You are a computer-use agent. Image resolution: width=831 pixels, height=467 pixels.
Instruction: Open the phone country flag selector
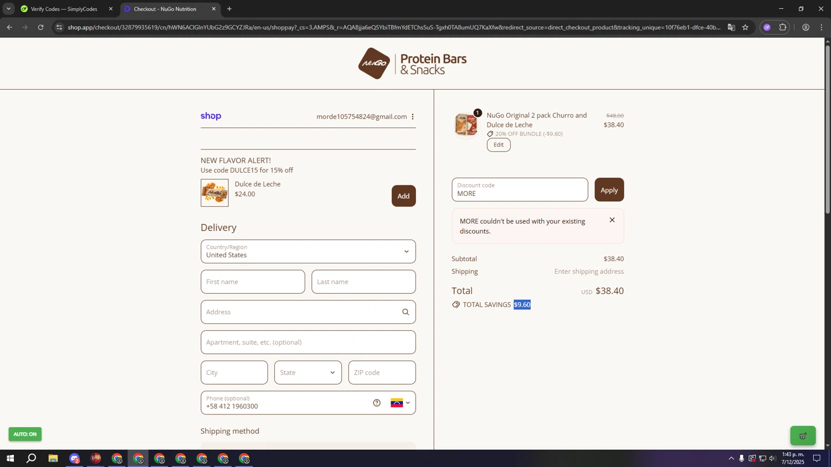[401, 403]
